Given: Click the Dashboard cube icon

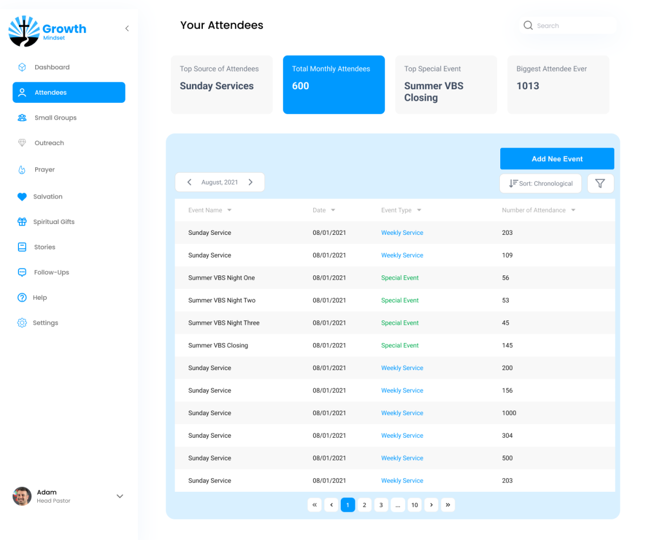Looking at the screenshot, I should point(22,67).
